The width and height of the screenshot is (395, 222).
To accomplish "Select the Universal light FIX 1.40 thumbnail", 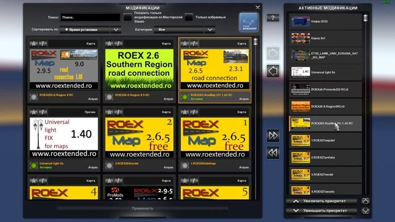I will click(64, 138).
